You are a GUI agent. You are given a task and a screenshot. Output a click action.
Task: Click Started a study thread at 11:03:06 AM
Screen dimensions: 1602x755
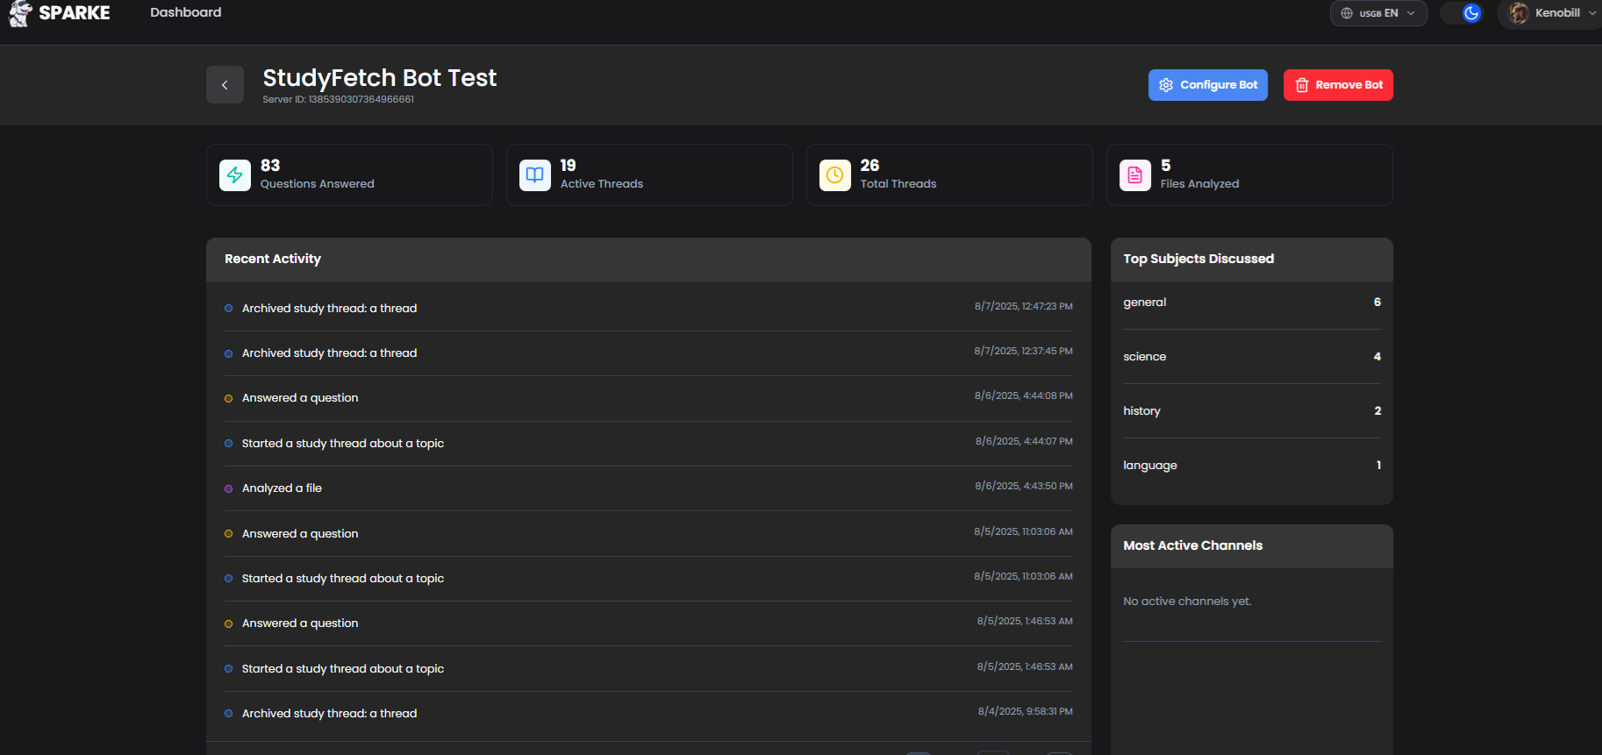pos(648,579)
